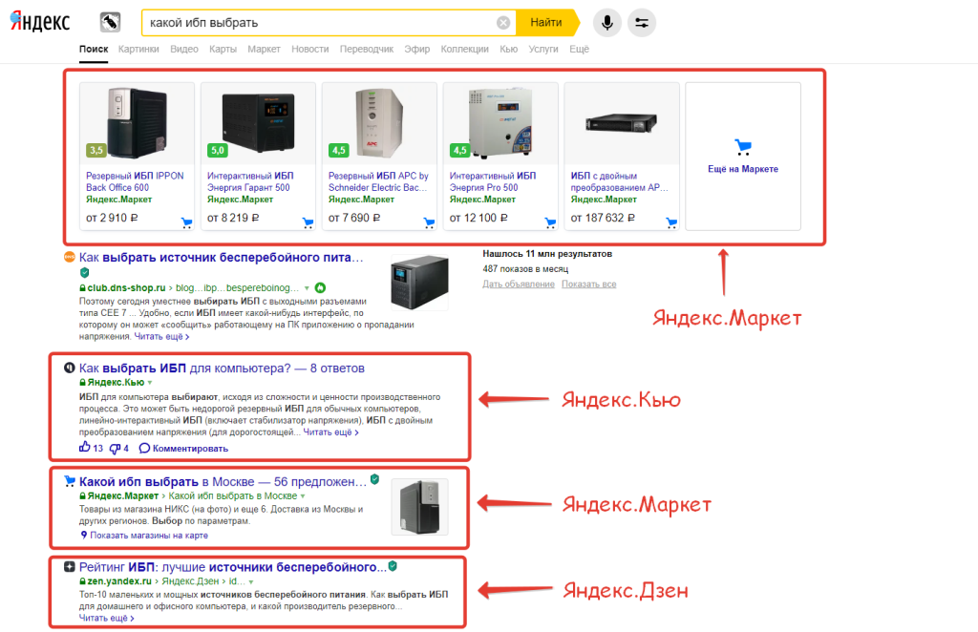The height and width of the screenshot is (632, 978).
Task: Expand the dropdown arrow after the zen.yandex.ru path
Action: 251,581
